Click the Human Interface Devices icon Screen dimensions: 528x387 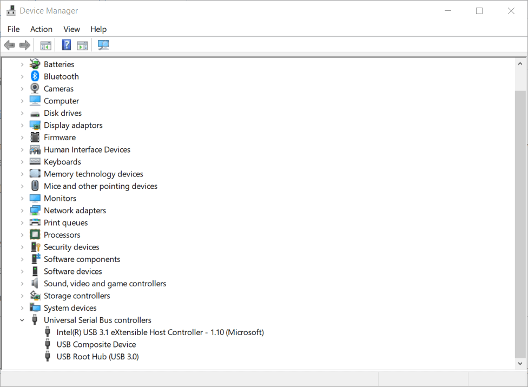(35, 149)
